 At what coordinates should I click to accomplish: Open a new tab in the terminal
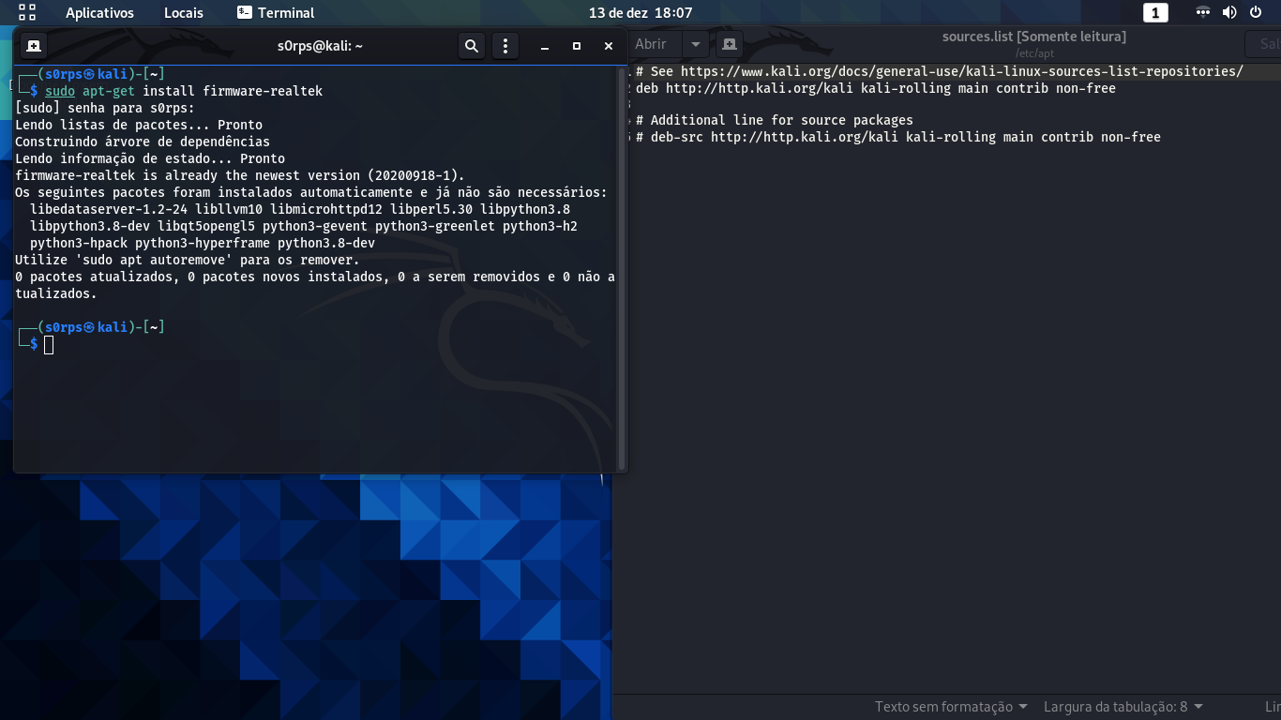pyautogui.click(x=33, y=45)
